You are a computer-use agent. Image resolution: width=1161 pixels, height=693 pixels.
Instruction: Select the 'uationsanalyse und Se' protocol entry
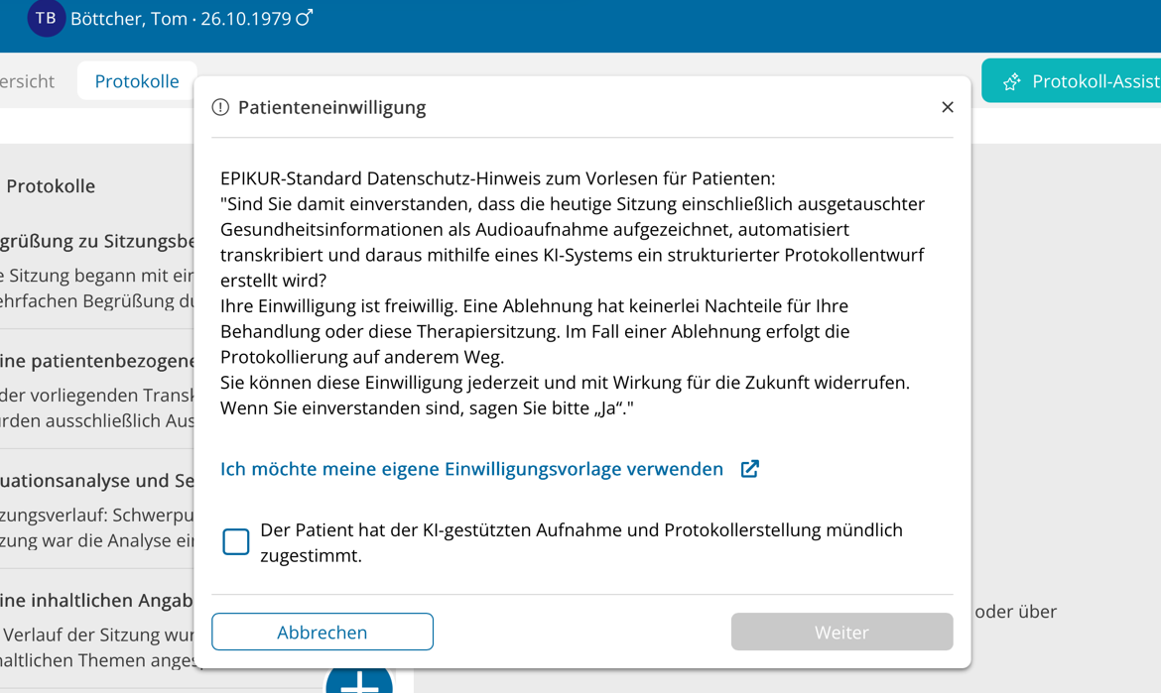coord(97,510)
